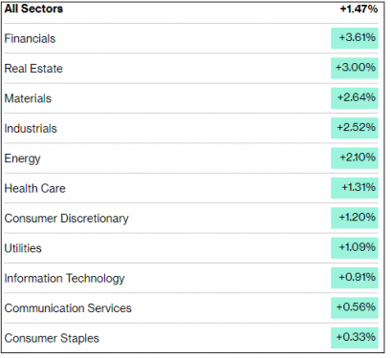Select the Materials sector name
Viewport: 391px width, 358px height.
coord(28,98)
